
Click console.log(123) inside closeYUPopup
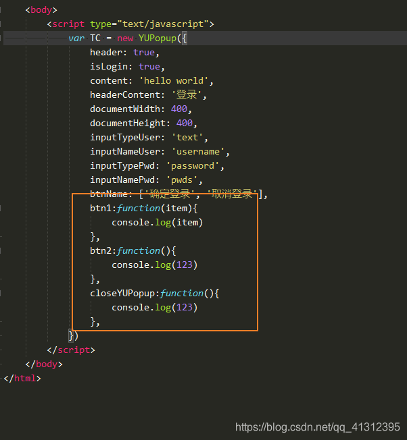(155, 308)
